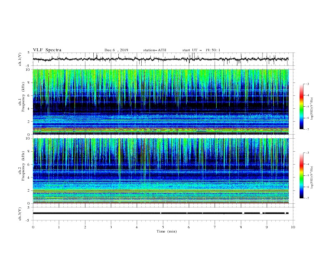Click the ch.1 "Frequency (kHz)" axis label

coord(23,97)
